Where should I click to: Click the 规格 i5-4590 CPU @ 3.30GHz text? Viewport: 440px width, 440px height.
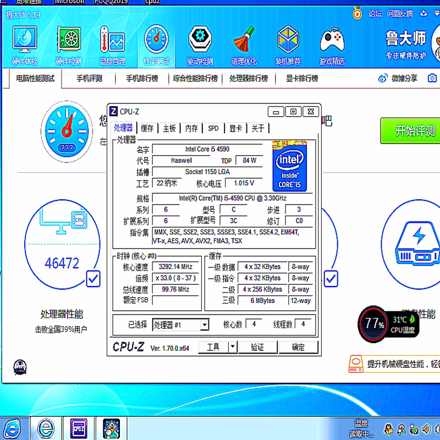233,198
